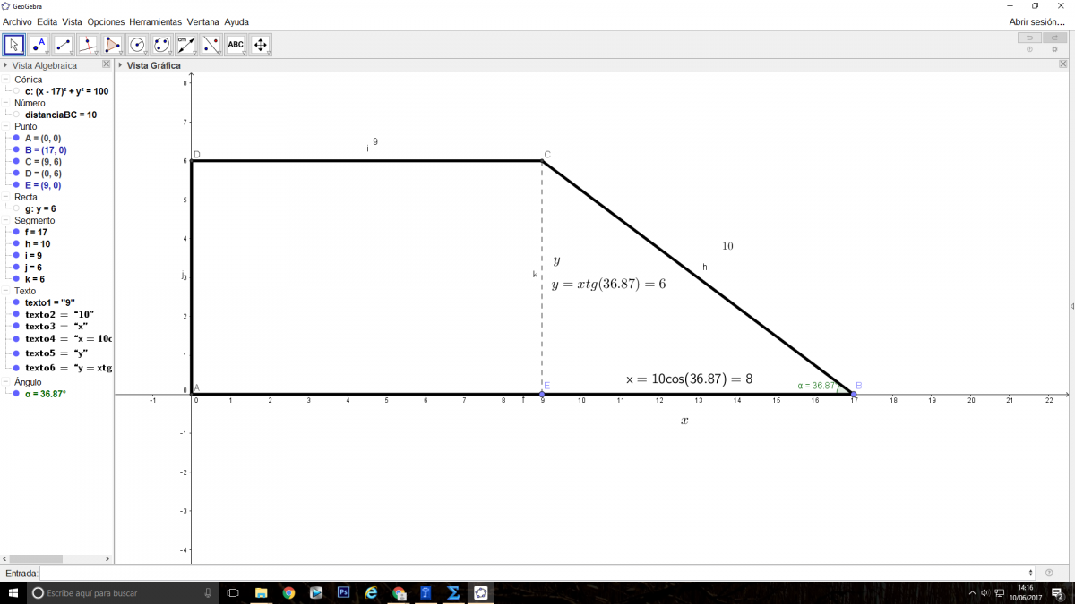The image size is (1075, 604).
Task: Click the Entrada input field
Action: click(537, 573)
